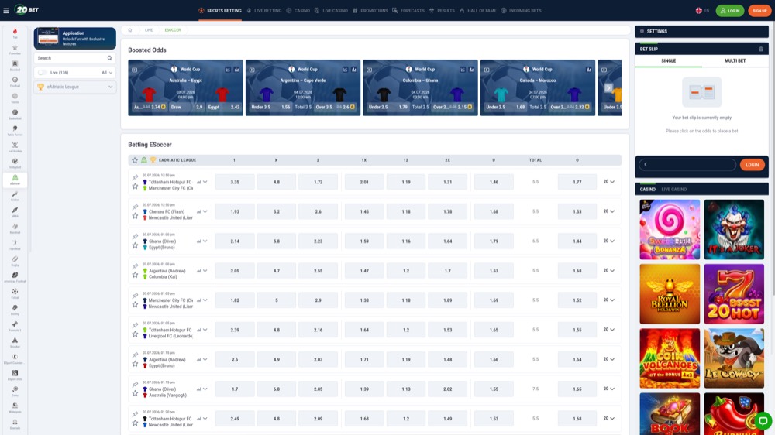
Task: Select MMA in the sports sidebar
Action: point(15,212)
